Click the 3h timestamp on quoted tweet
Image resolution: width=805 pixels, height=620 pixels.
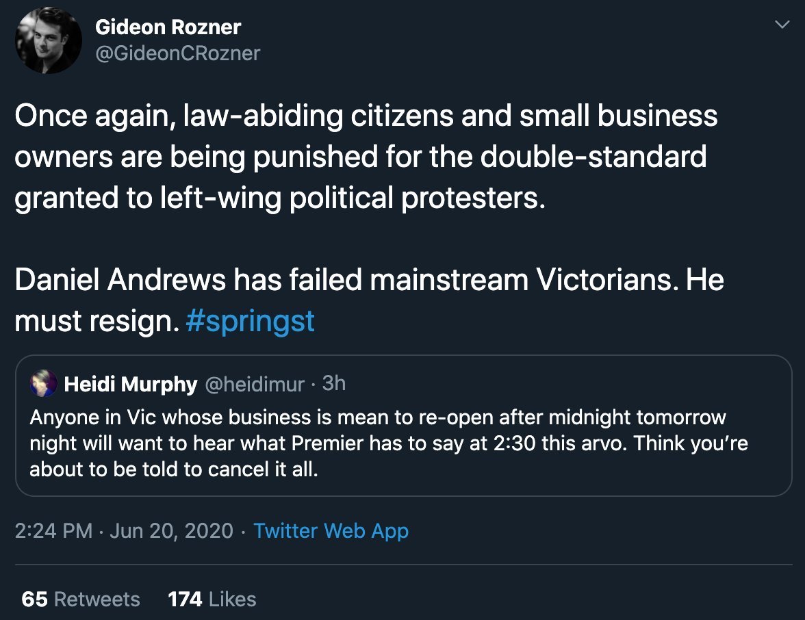point(333,384)
